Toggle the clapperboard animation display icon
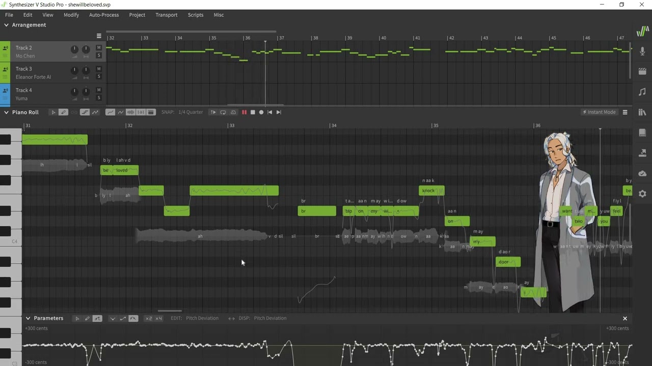652x366 pixels. click(x=151, y=112)
